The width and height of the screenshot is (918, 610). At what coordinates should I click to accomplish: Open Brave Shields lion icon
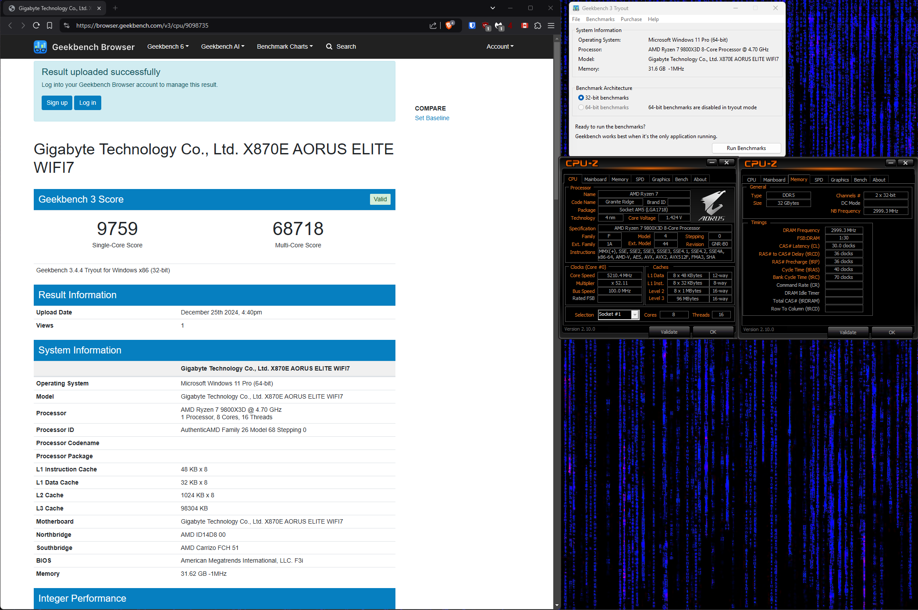[449, 25]
